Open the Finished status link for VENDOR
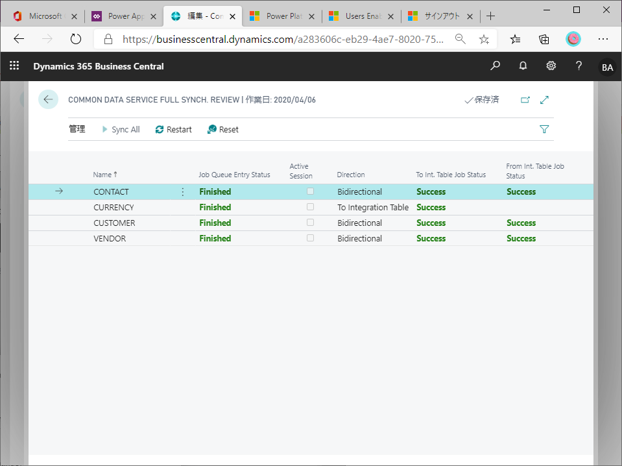The image size is (622, 466). (x=215, y=238)
